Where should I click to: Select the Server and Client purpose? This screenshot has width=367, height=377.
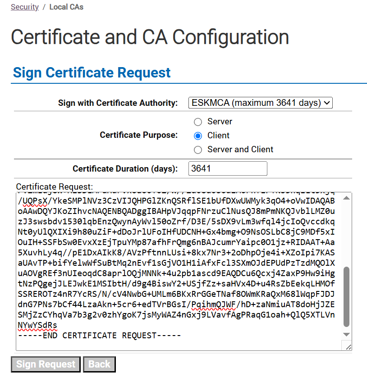click(x=198, y=150)
